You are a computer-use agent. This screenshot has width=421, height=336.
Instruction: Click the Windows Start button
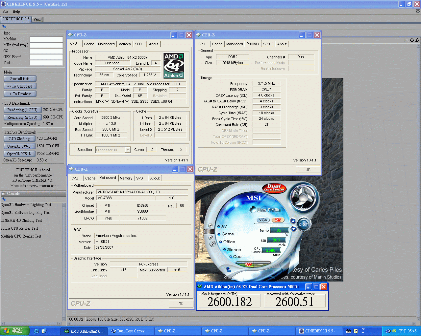point(15,331)
